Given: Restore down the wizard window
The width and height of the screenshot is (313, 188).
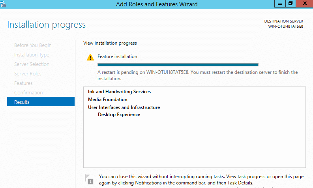Looking at the screenshot, I should tap(291, 4).
